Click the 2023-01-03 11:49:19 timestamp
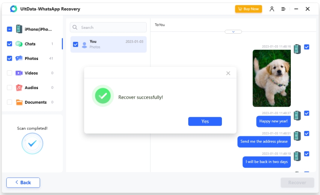The height and width of the screenshot is (195, 320). 276,153
